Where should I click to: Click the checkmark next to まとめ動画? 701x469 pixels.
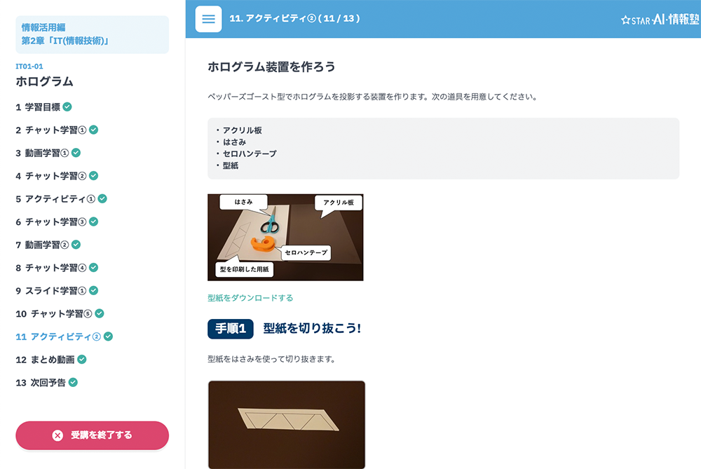click(x=82, y=359)
